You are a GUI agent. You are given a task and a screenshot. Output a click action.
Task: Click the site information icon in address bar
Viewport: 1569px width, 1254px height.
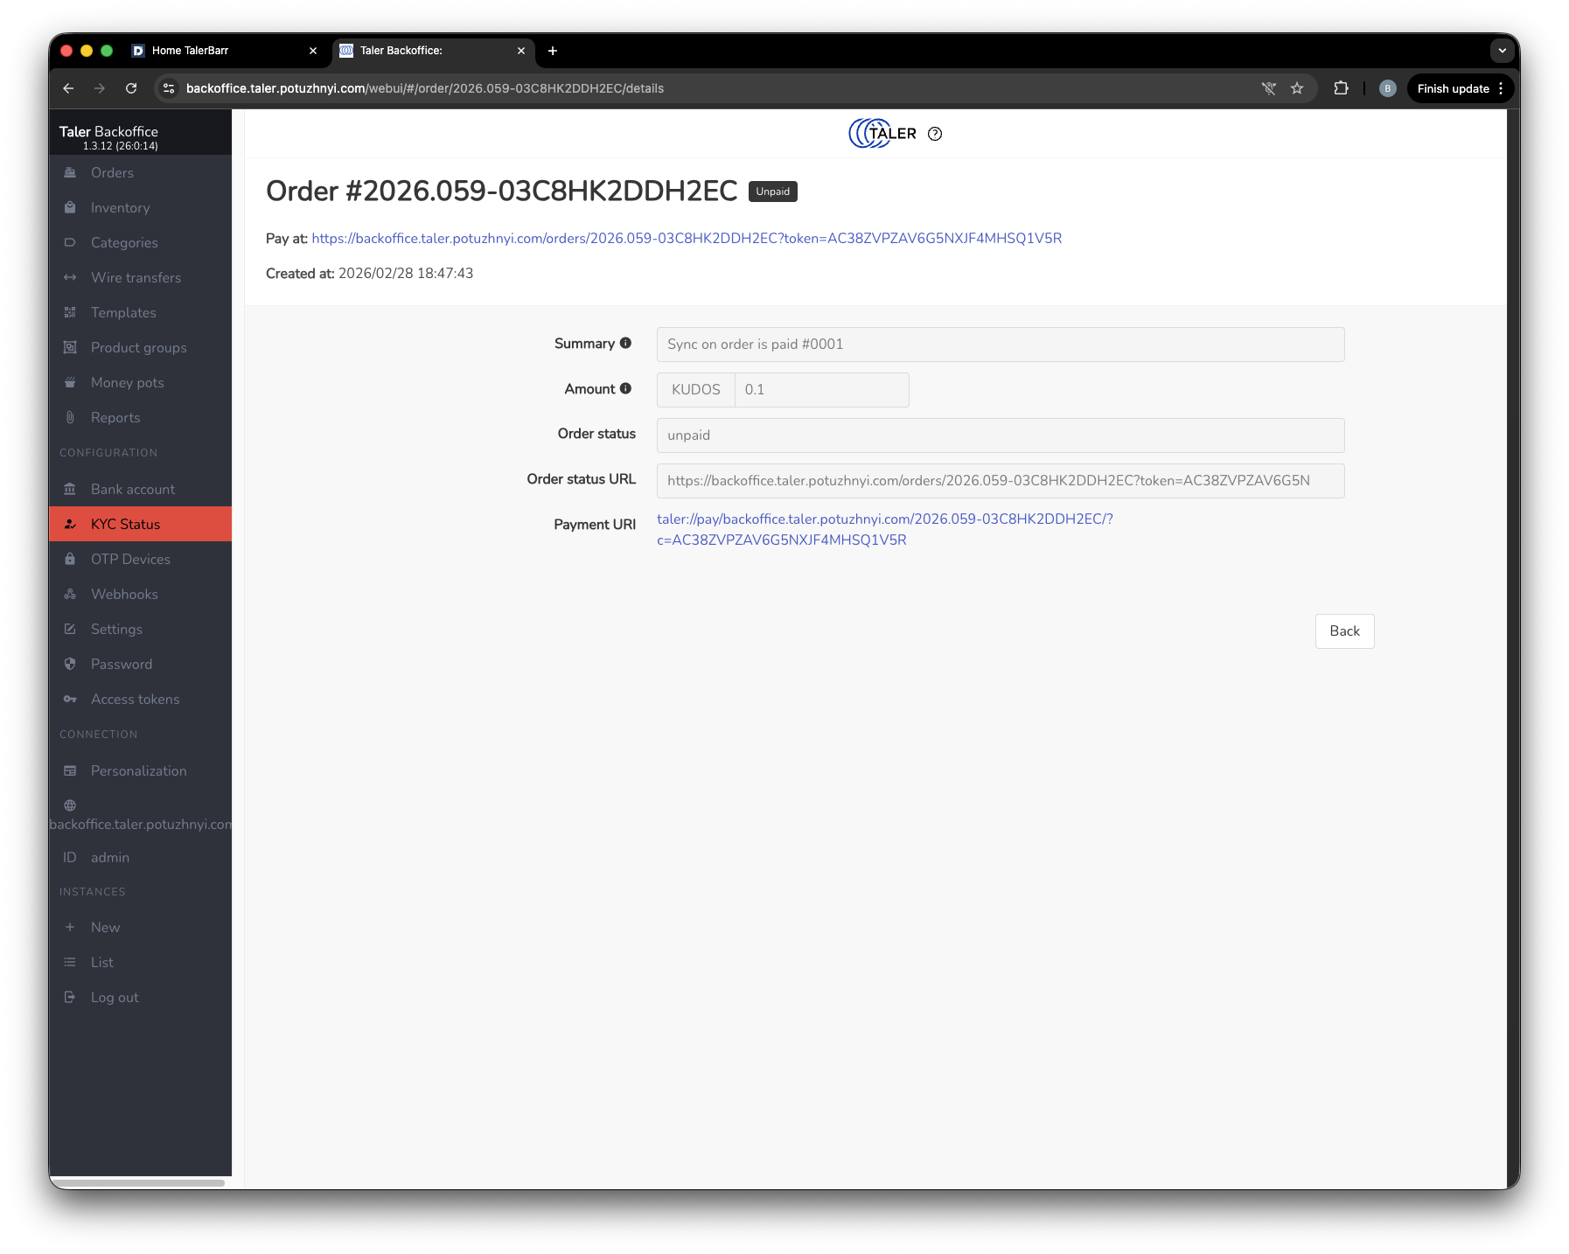tap(170, 88)
